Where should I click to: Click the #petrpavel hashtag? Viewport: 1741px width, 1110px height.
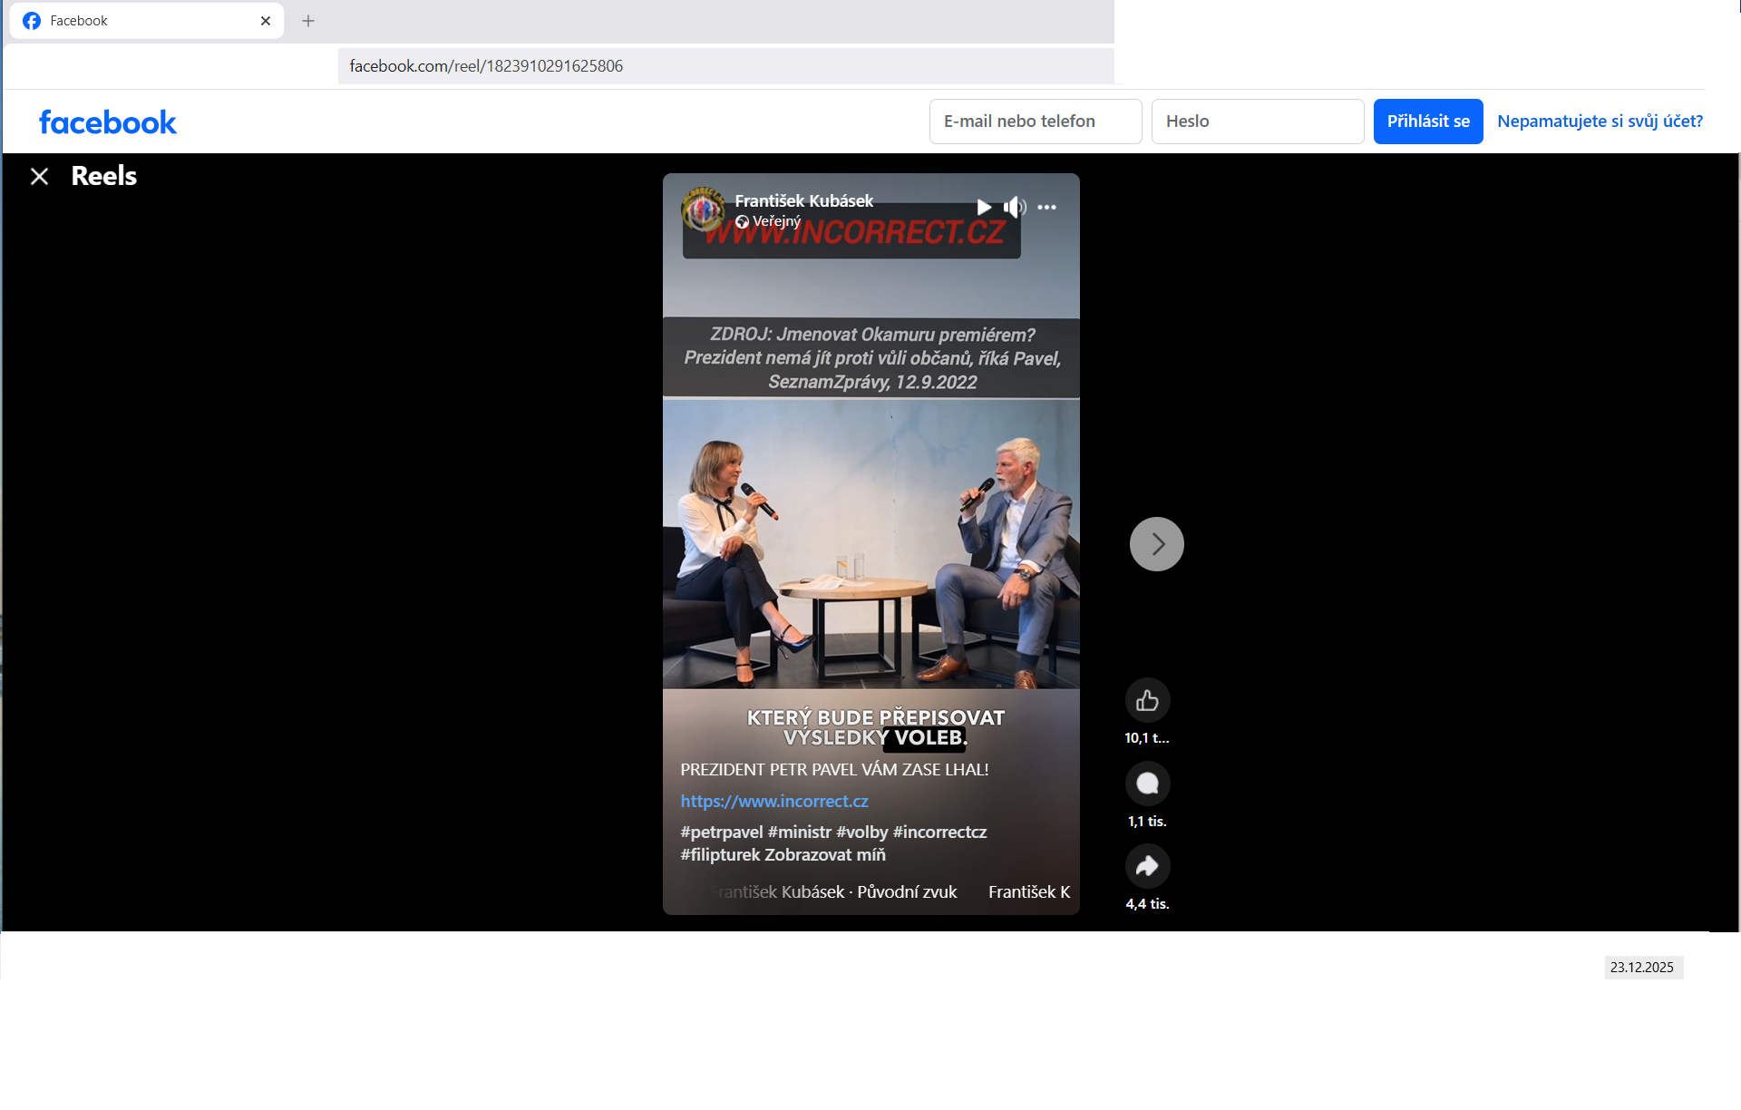721,832
